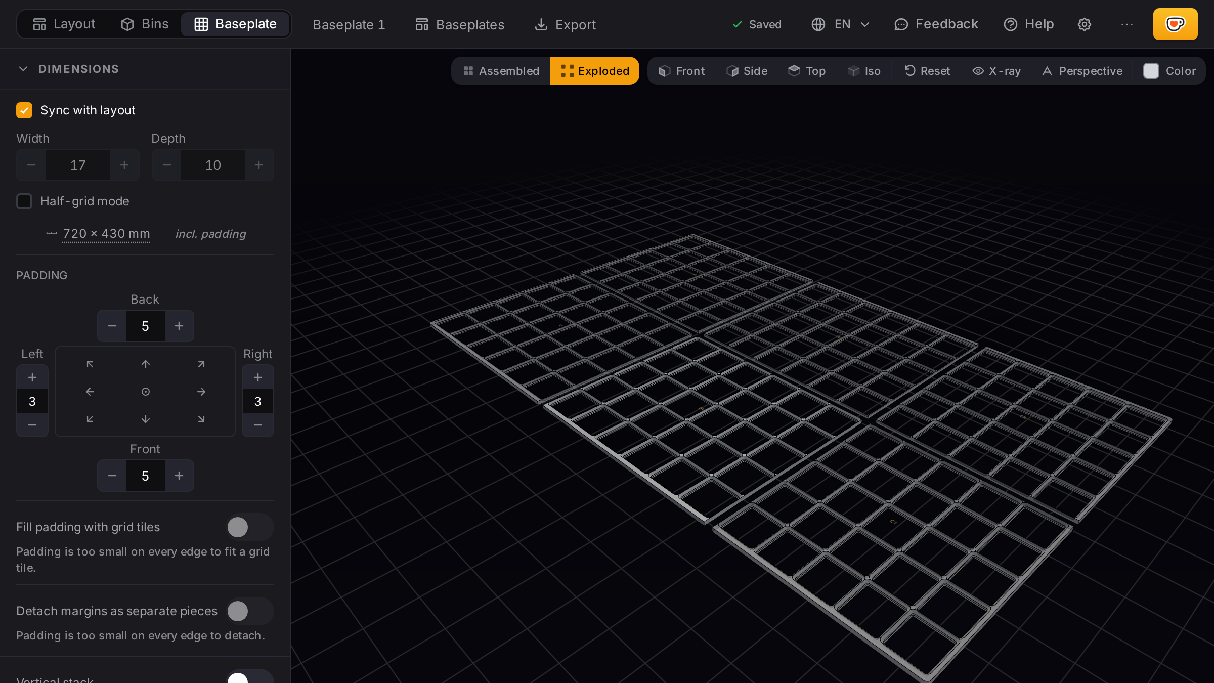Align padding to top-center arrow
The width and height of the screenshot is (1214, 683).
pos(146,364)
